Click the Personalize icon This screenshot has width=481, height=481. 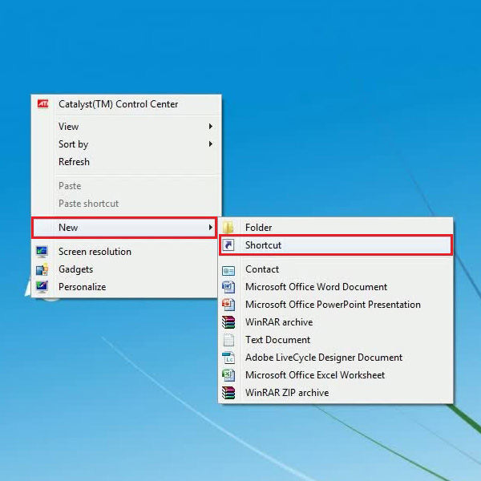tap(42, 286)
